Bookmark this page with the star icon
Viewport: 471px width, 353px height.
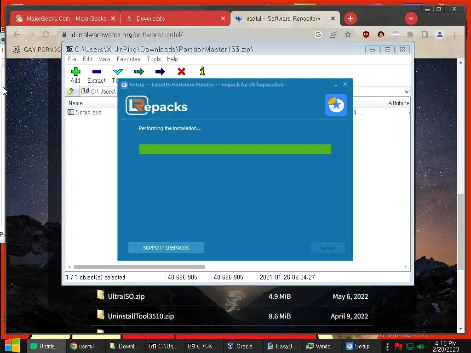point(348,35)
